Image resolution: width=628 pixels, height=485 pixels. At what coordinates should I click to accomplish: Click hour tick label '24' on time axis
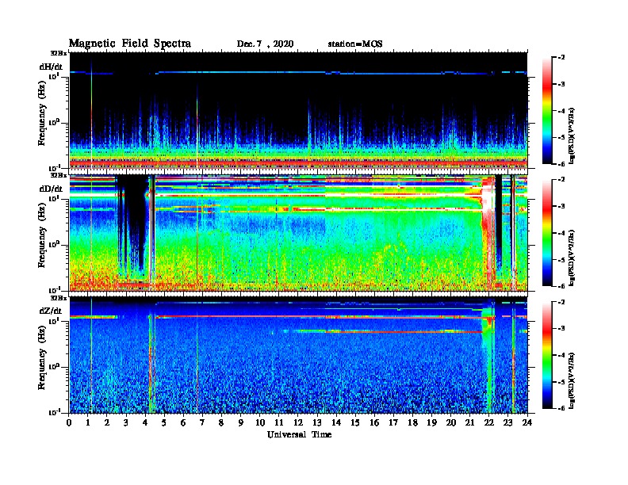[x=527, y=423]
